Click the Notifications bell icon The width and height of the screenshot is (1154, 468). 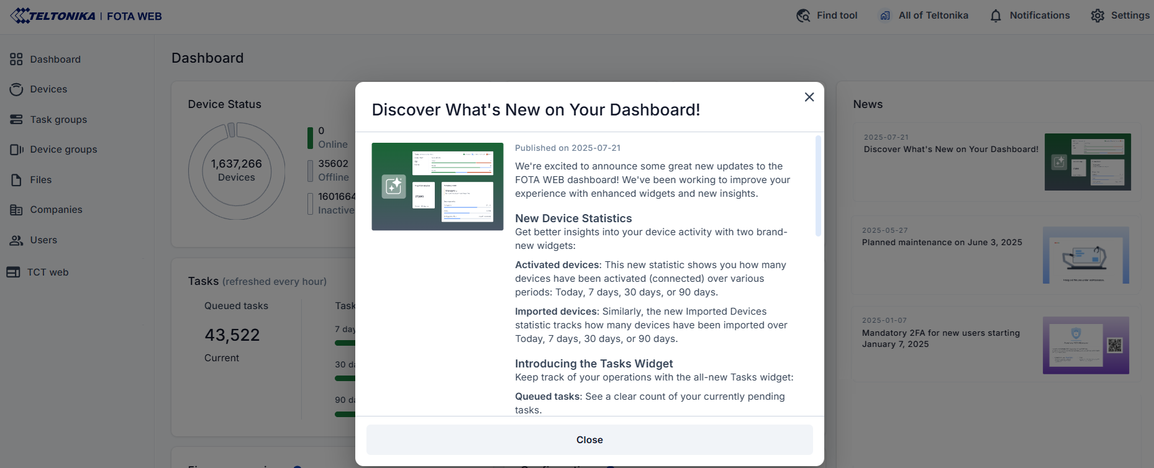point(996,16)
